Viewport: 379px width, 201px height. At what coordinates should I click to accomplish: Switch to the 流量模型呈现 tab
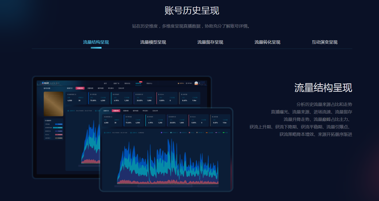(153, 42)
